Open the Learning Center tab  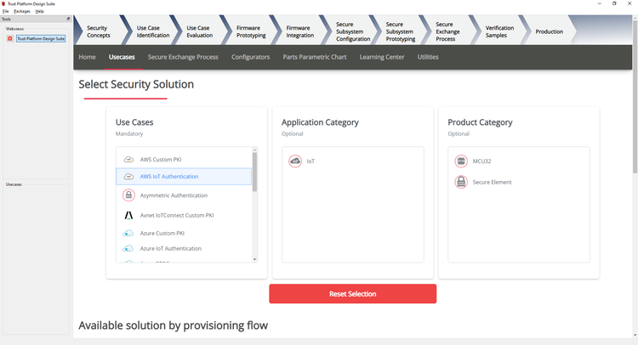click(382, 57)
